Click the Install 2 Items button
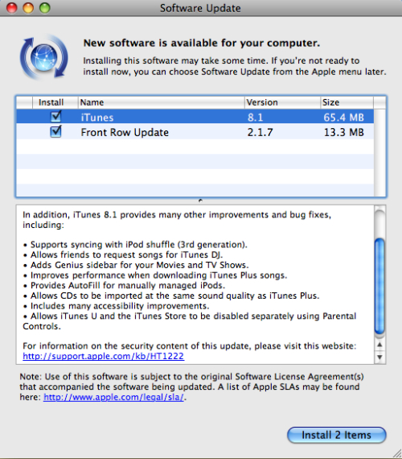 click(337, 435)
